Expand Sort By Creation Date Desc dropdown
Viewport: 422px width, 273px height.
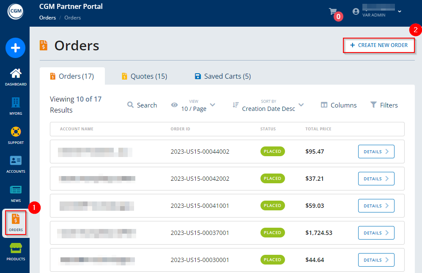click(x=268, y=105)
